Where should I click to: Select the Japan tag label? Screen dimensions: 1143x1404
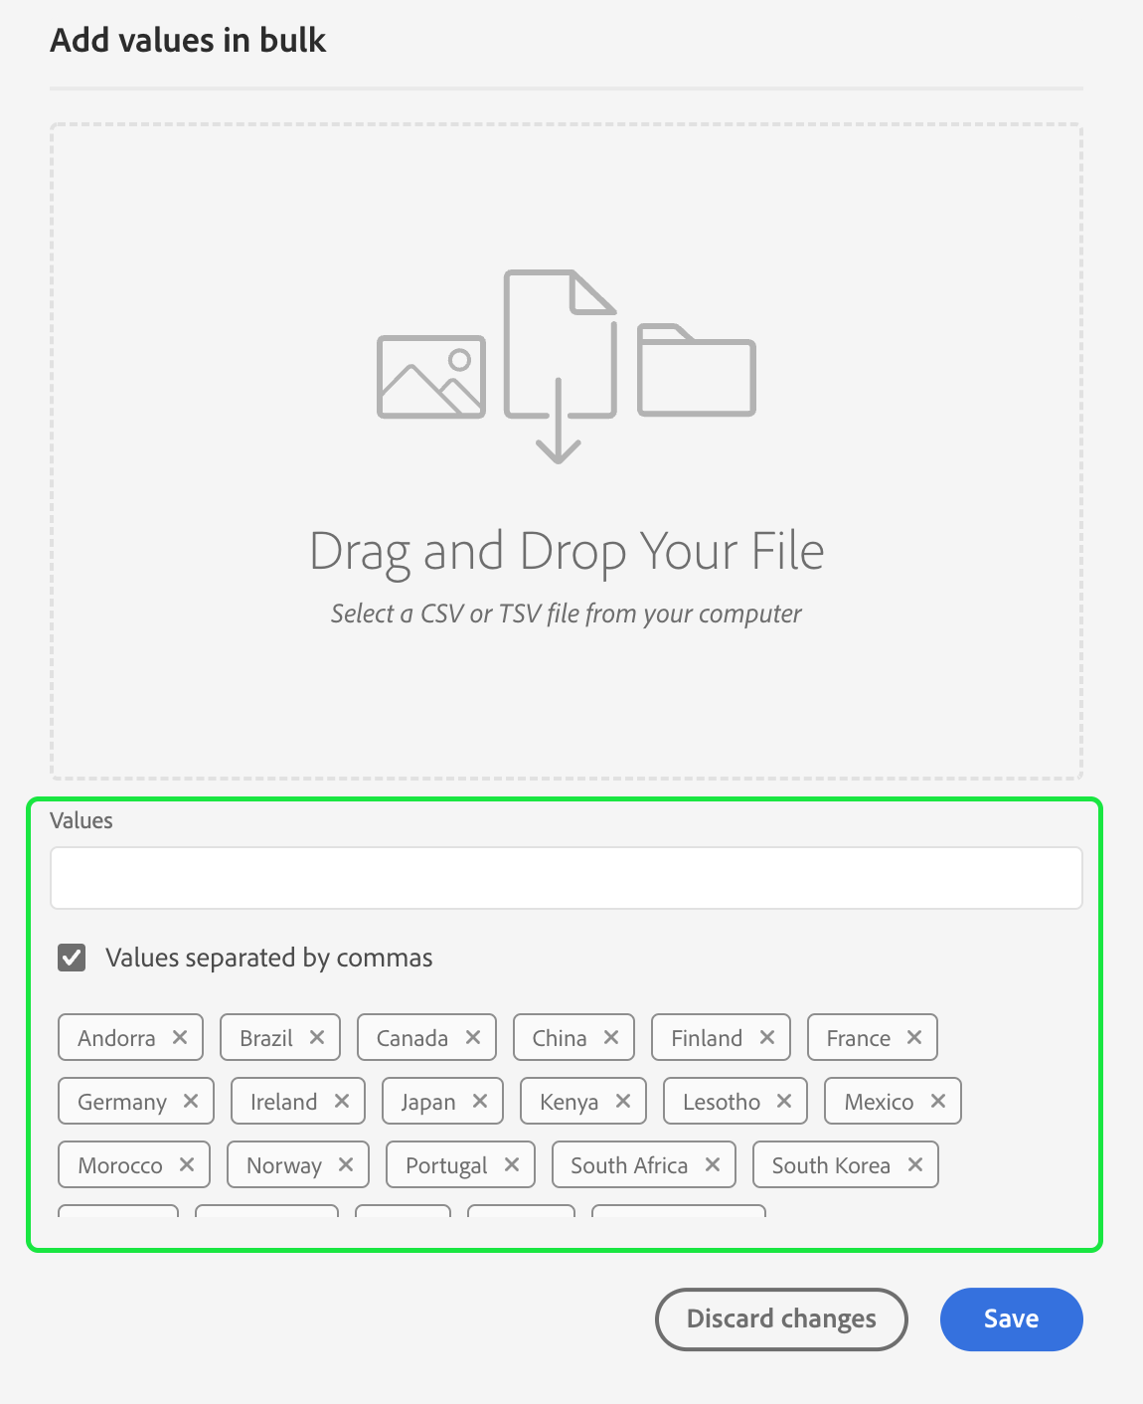coord(428,1102)
